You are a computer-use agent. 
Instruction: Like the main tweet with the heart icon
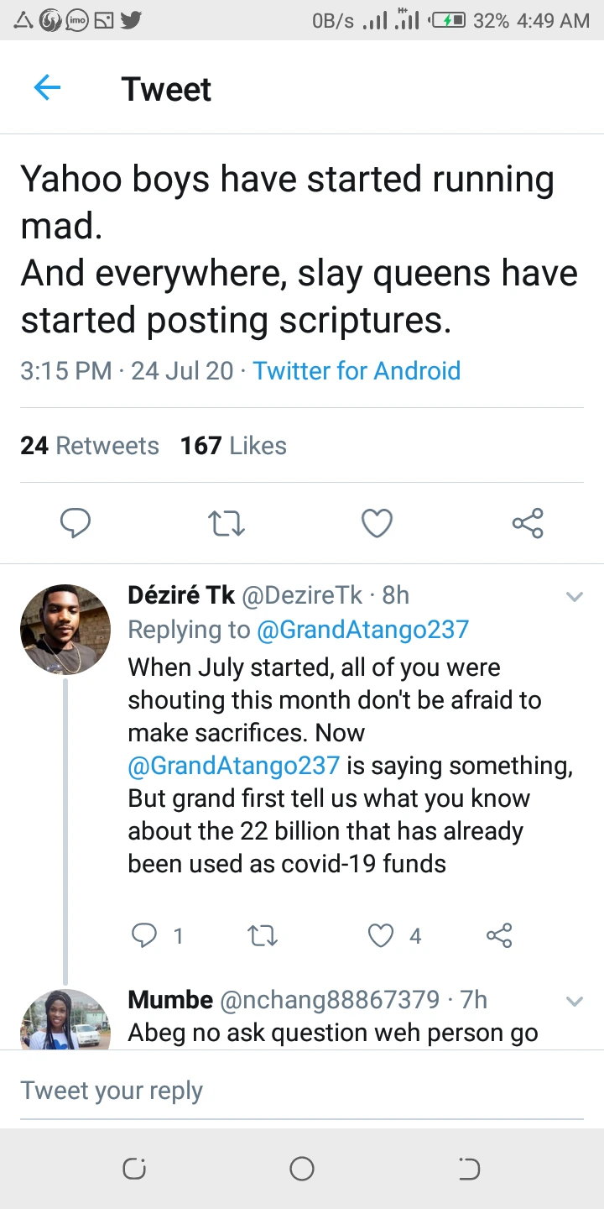pyautogui.click(x=377, y=523)
